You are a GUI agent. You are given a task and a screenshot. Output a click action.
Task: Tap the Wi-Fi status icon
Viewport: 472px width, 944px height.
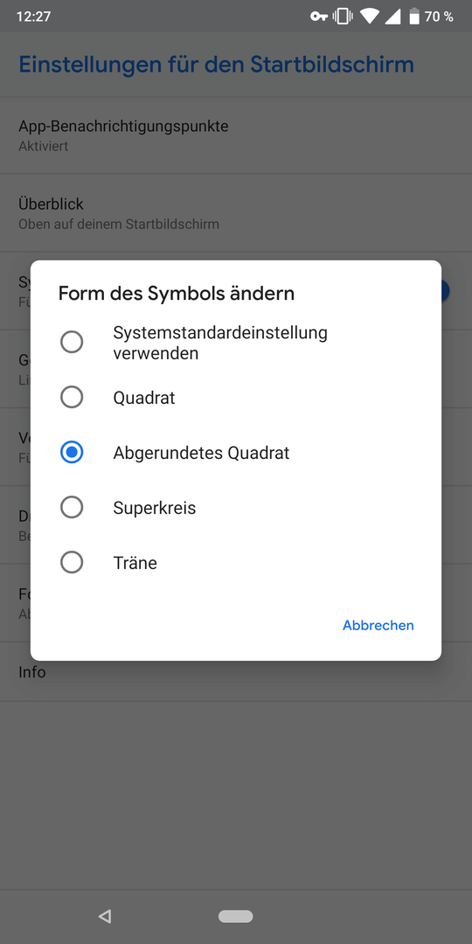[x=370, y=17]
